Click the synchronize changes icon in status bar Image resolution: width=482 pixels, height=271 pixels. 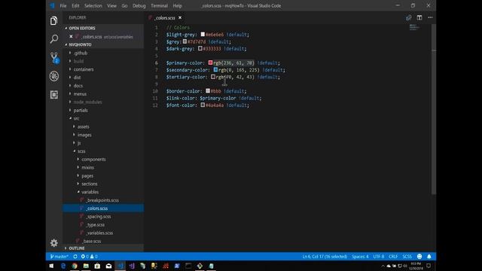pos(75,257)
